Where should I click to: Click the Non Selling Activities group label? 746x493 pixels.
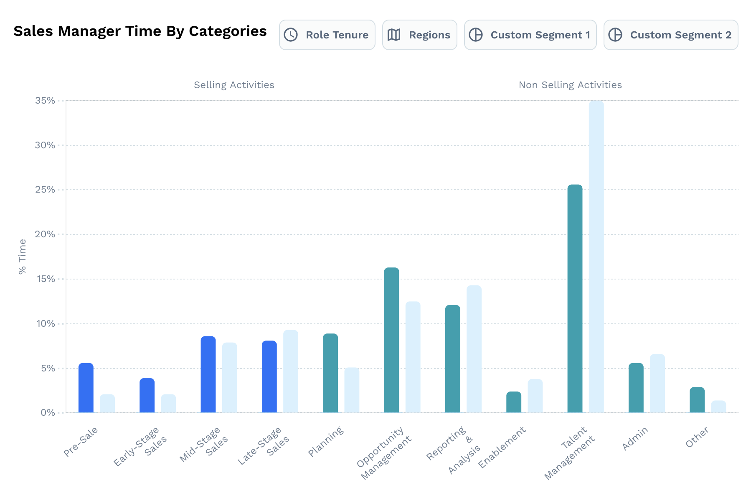coord(570,85)
